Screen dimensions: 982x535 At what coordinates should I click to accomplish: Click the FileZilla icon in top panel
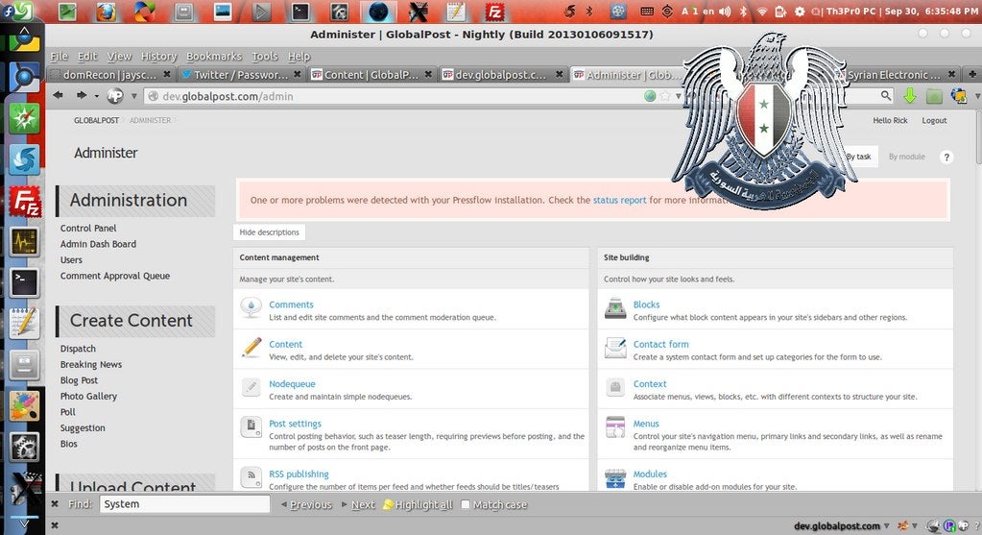click(x=494, y=12)
